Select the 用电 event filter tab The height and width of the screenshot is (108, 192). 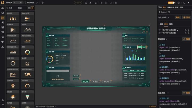click(171, 24)
